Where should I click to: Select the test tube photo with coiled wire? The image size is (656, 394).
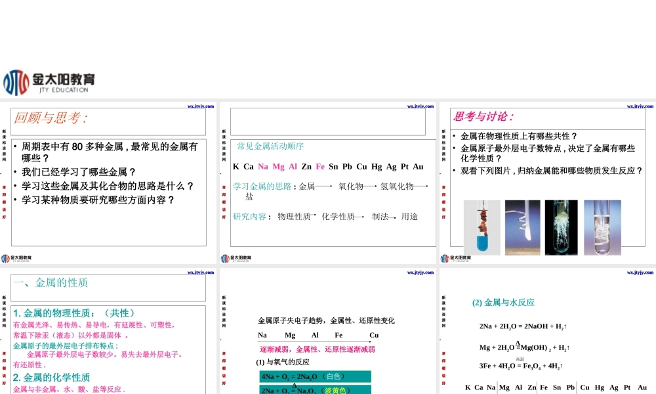[602, 227]
